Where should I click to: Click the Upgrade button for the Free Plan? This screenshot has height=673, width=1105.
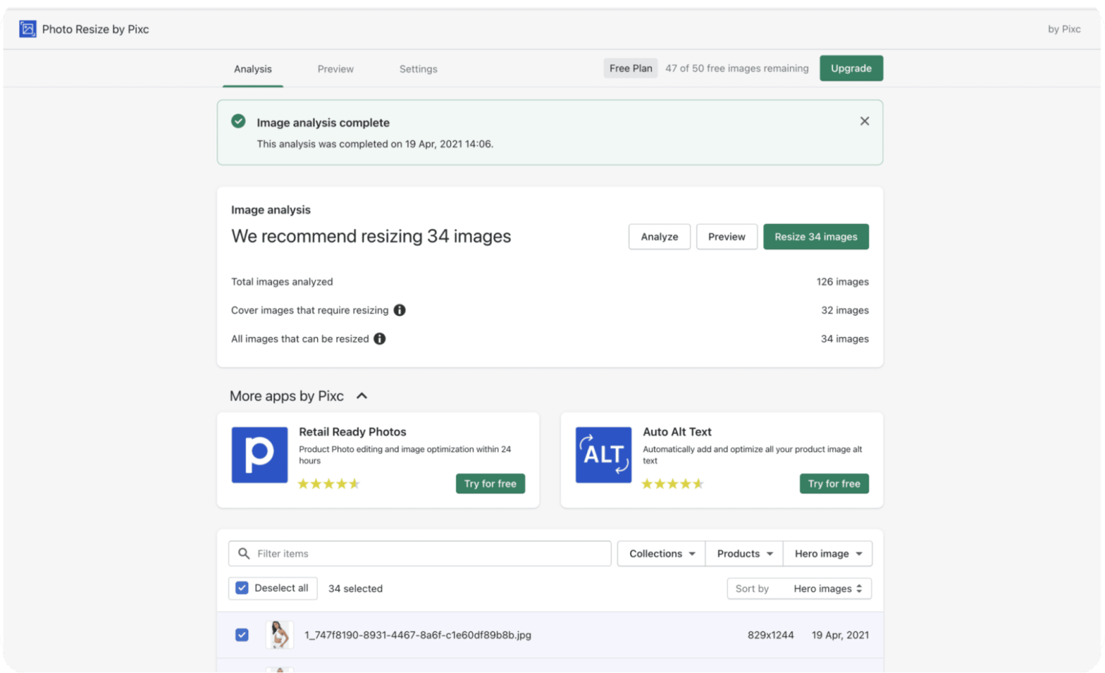pos(851,68)
